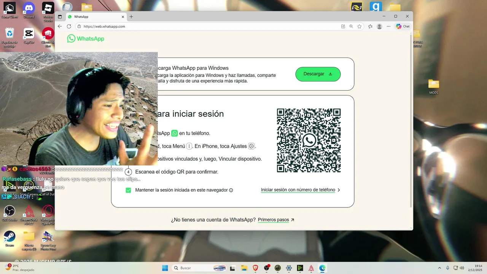Open the MODS folder on desktop
Viewport: 487px width, 274px height.
tap(433, 87)
